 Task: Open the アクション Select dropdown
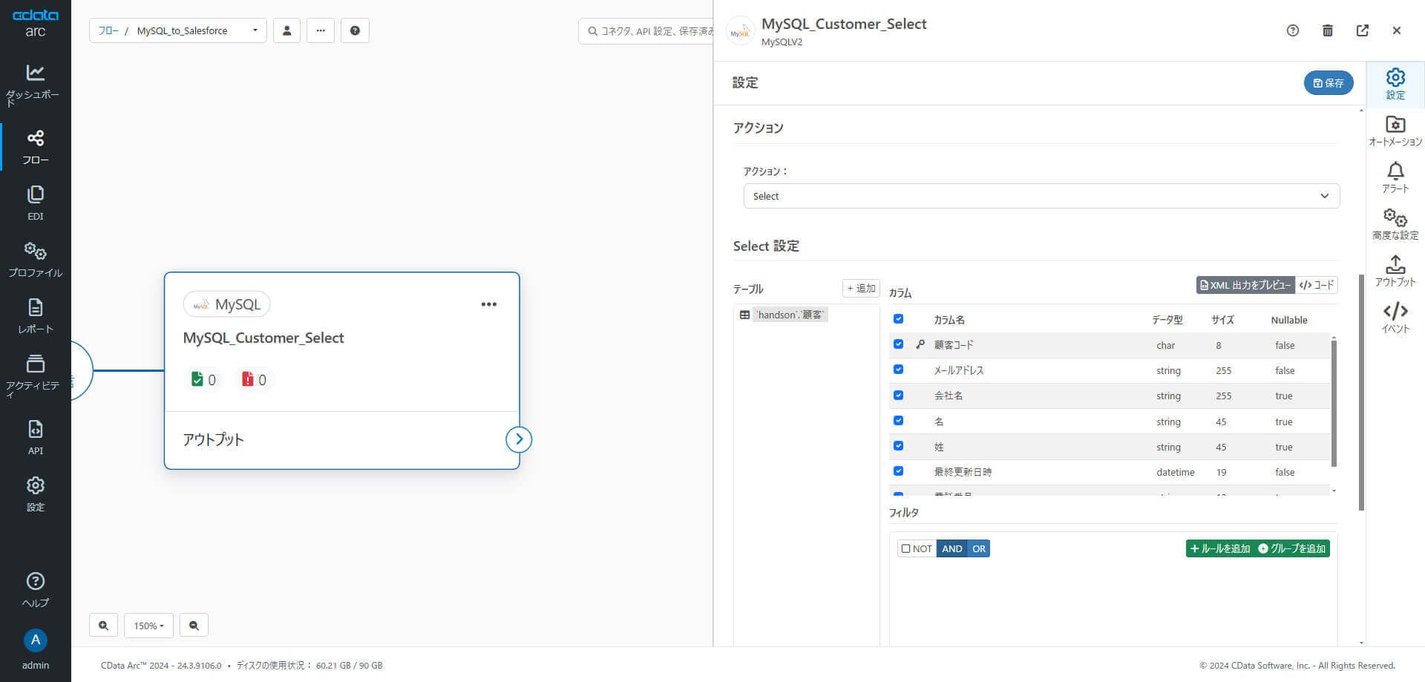[x=1041, y=196]
